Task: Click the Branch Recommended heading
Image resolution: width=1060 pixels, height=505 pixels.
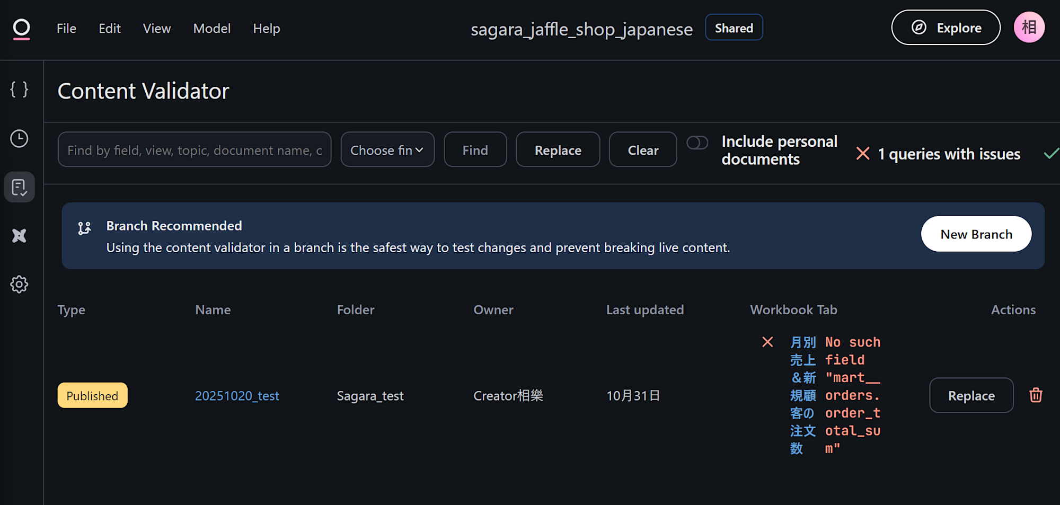Action: click(174, 226)
